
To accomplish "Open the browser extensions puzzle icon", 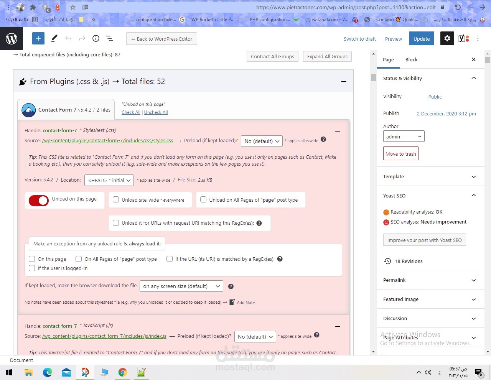I will pos(33,7).
